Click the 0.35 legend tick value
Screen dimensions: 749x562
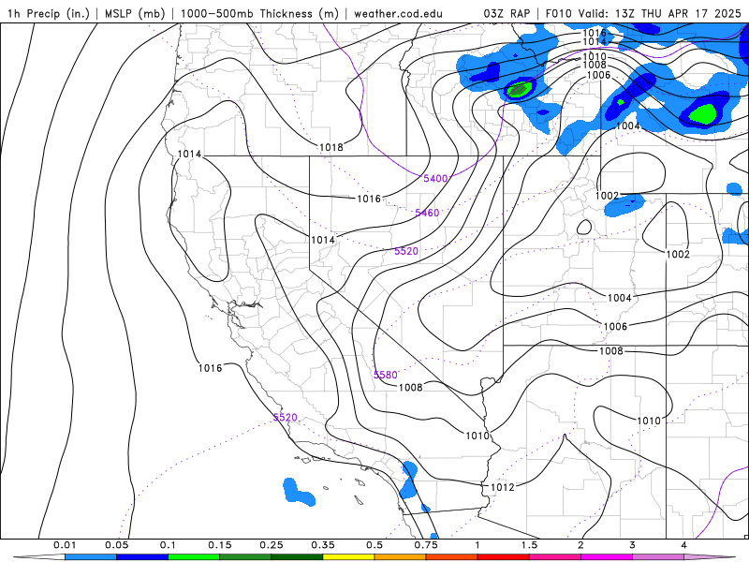(x=323, y=545)
